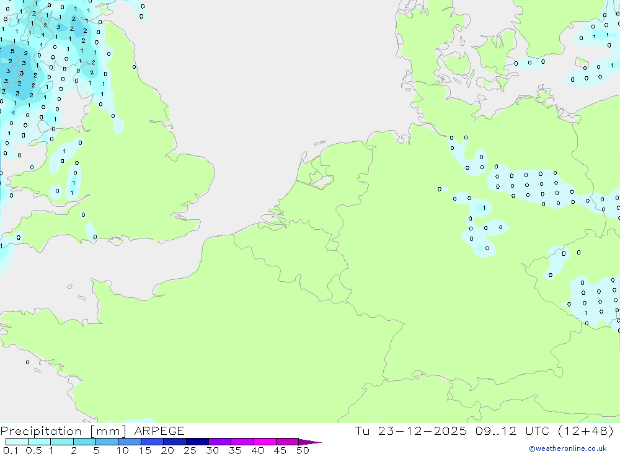This screenshot has width=620, height=454.
Task: Select the 5–10 mm legend color box
Action: pyautogui.click(x=107, y=442)
